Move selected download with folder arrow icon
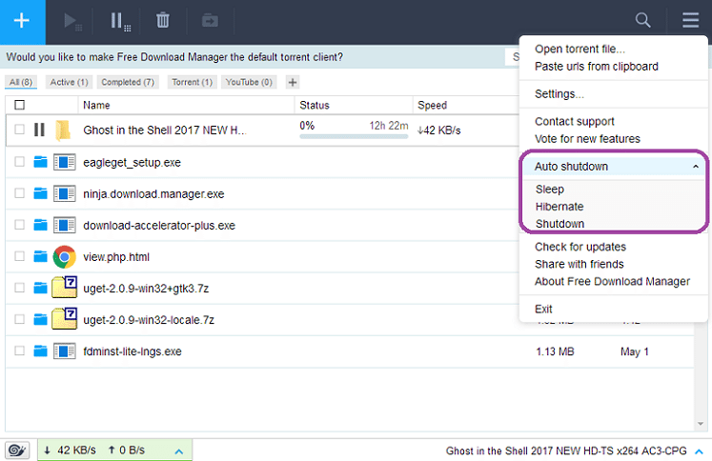 (x=210, y=21)
